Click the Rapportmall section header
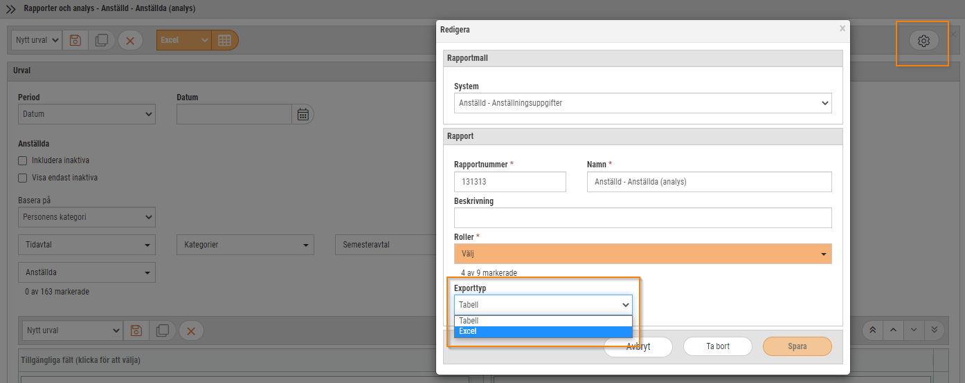The image size is (965, 383). [642, 58]
